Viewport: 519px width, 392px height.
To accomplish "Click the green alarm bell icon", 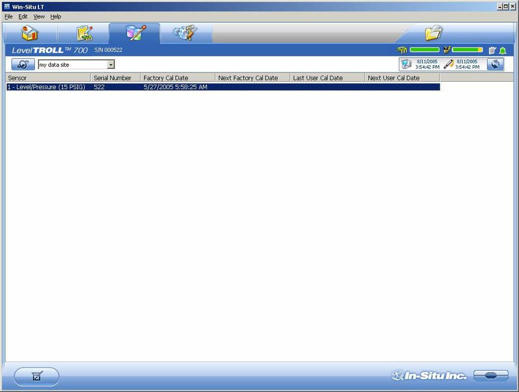I will (x=503, y=51).
